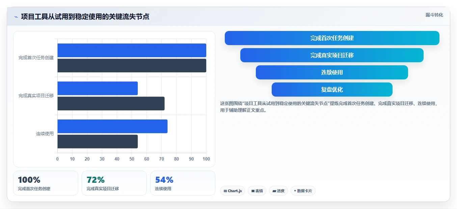Click the title 项目工具从试用到稳定使用的关键流失节点
The height and width of the screenshot is (209, 457).
[x=85, y=16]
